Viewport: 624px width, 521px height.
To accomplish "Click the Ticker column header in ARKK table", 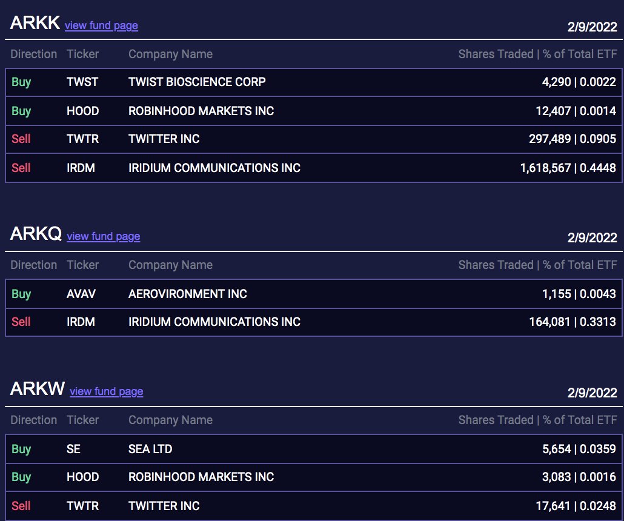I will click(82, 54).
